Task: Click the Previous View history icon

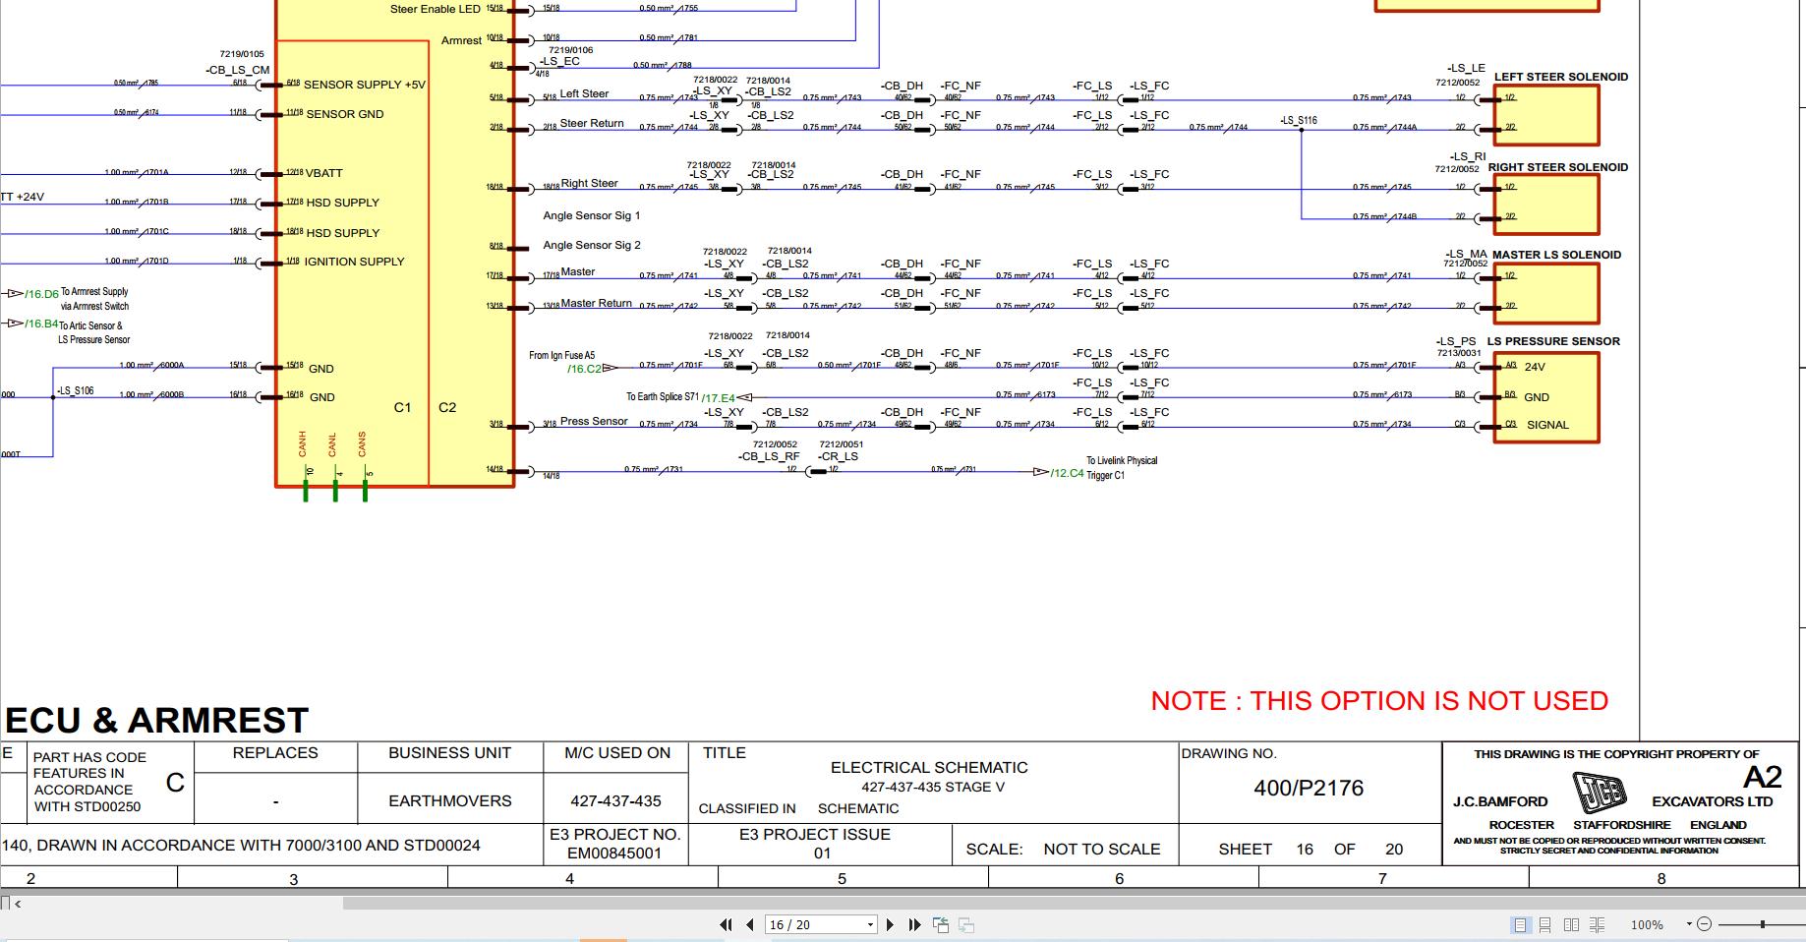Action: (941, 924)
